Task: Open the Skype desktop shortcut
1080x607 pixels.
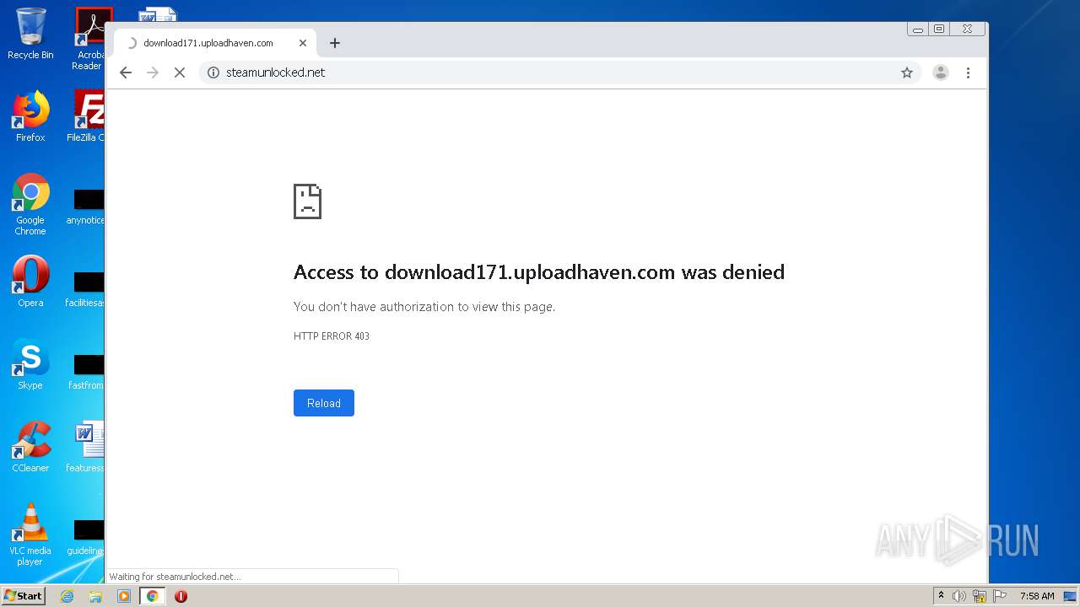Action: tap(30, 364)
